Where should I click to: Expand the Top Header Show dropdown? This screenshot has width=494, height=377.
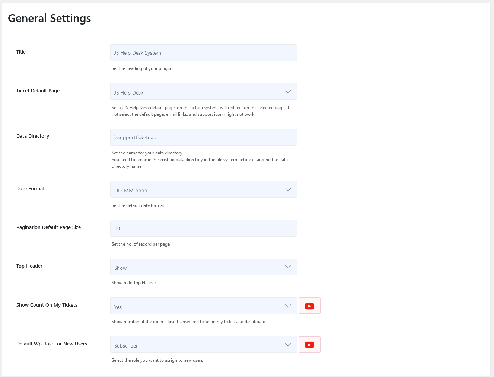pyautogui.click(x=203, y=267)
